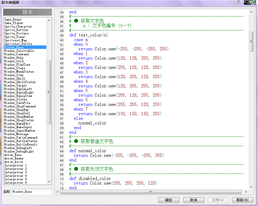
Task: Select the Window_Selectable script
Action: [x=25, y=51]
